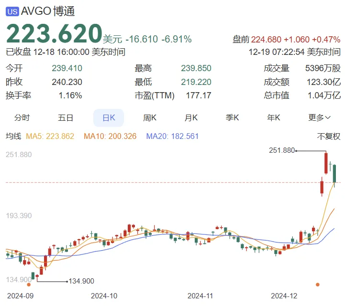This screenshot has height=306, width=345.
Task: Toggle the MA5 moving average label
Action: click(50, 137)
